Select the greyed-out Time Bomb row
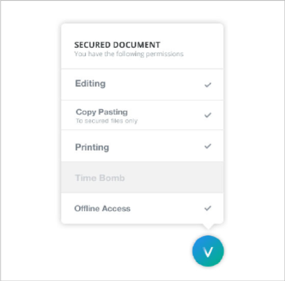 coord(142,178)
